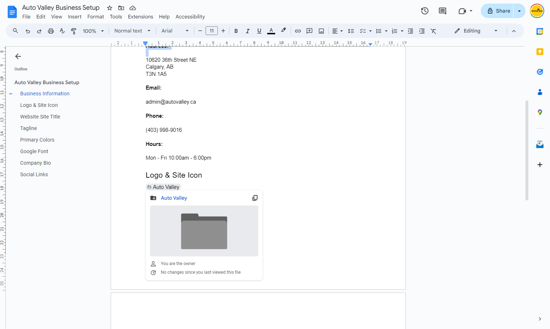Open Editing mode dropdown

tap(476, 31)
